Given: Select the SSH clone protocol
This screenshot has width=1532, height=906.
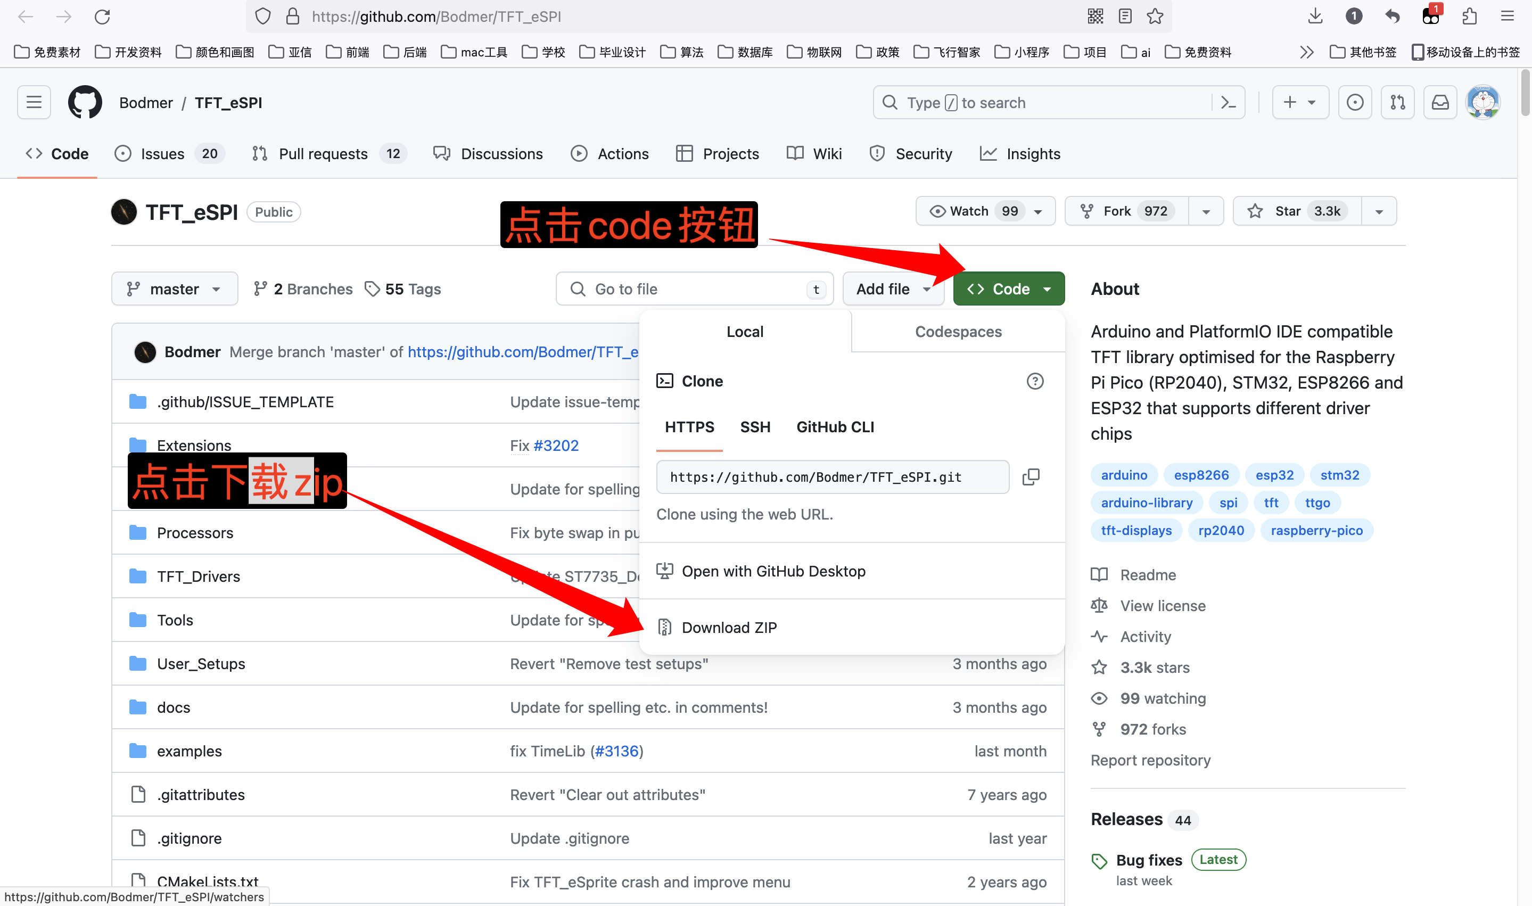Looking at the screenshot, I should click(755, 427).
